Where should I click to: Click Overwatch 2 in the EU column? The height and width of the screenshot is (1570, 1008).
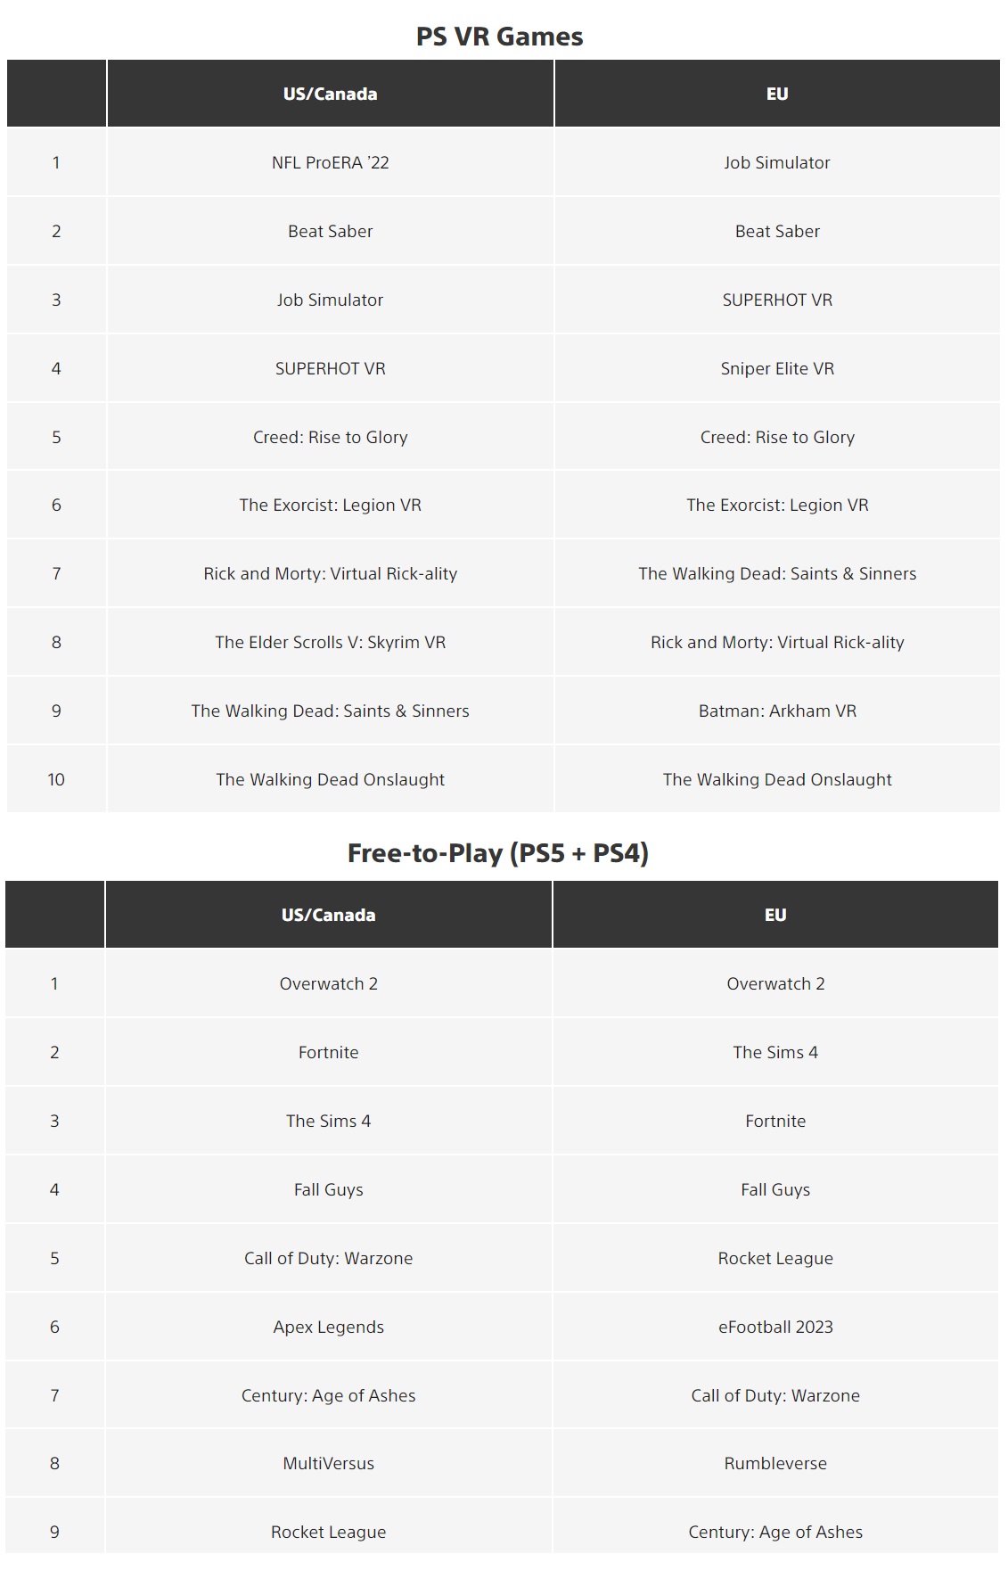click(x=775, y=983)
